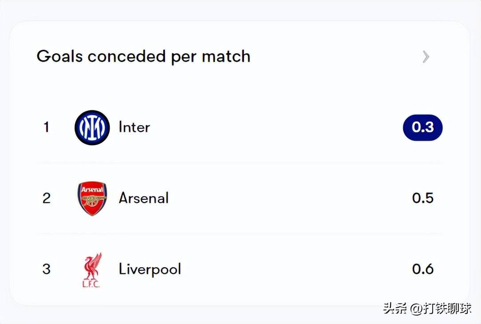Click the Liverpool L.F.C. crest icon
Viewport: 481px width, 324px height.
click(x=92, y=270)
